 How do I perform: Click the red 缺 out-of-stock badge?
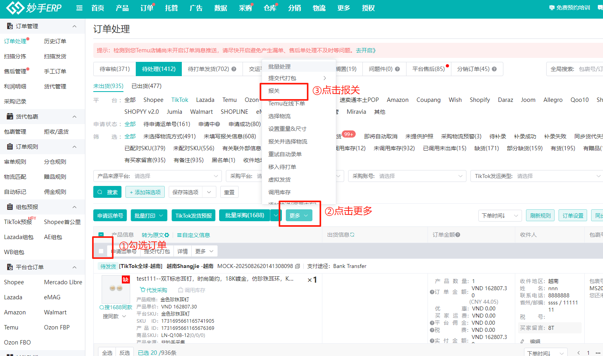[126, 279]
